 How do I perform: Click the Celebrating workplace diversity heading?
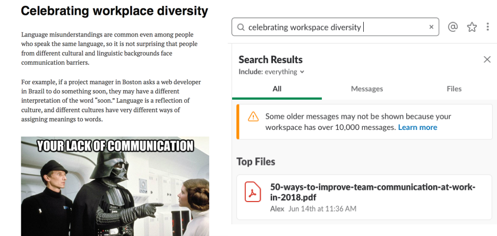coord(114,11)
